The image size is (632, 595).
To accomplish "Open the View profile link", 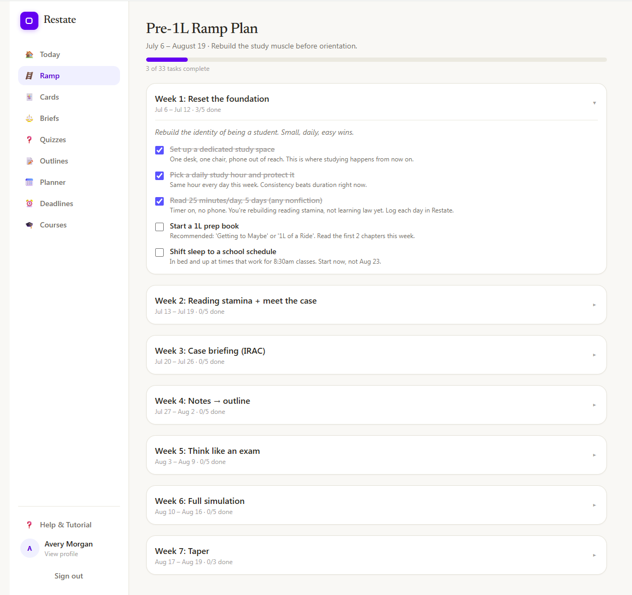I will (x=61, y=554).
